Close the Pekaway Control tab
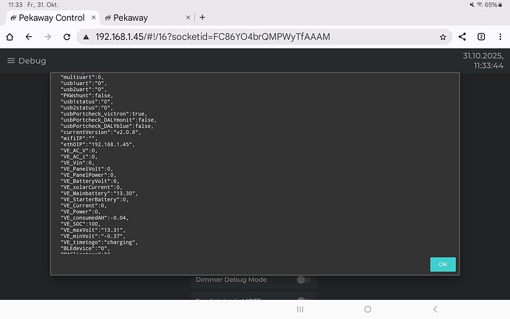Viewport: 510px width, 319px height. (x=93, y=17)
